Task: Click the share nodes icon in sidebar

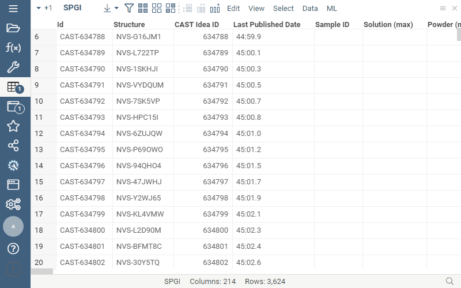Action: [13, 146]
